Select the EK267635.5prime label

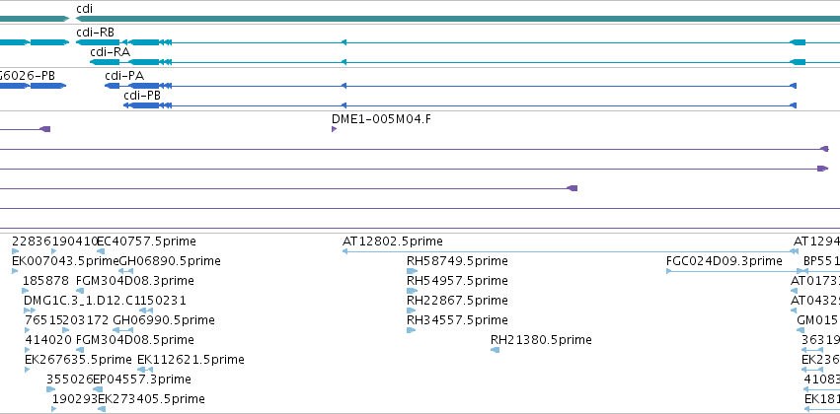(78, 360)
